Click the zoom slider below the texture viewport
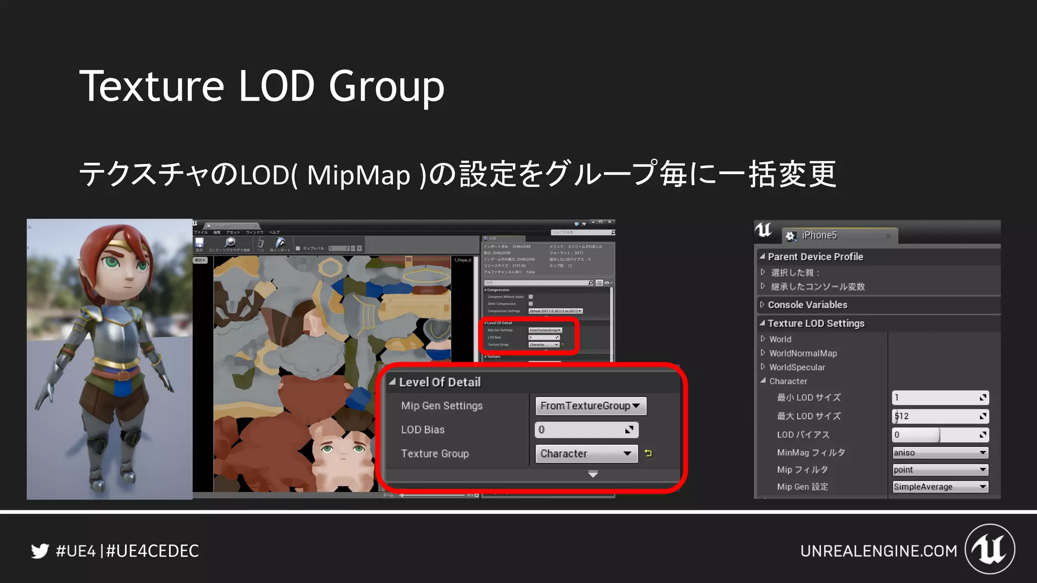1037x583 pixels. point(433,495)
